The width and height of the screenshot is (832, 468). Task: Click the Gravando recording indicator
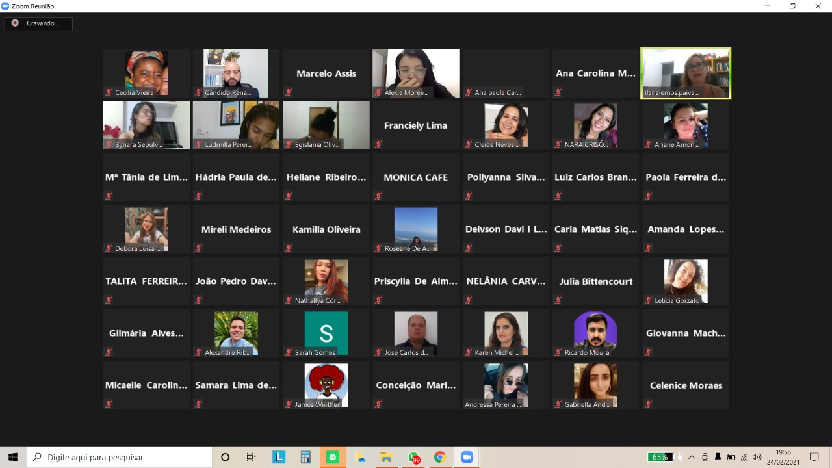[x=38, y=23]
